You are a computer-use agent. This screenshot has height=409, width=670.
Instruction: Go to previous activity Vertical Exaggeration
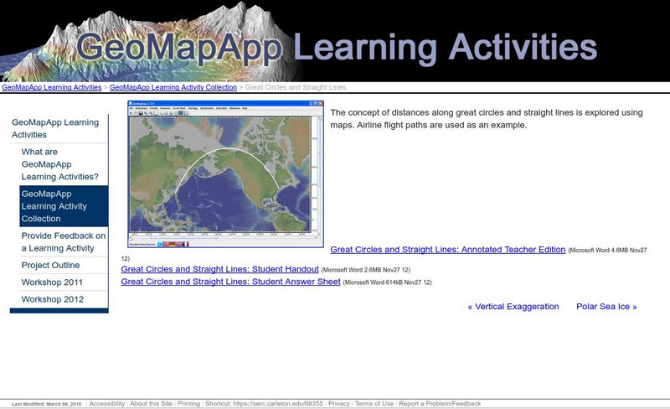pyautogui.click(x=513, y=306)
